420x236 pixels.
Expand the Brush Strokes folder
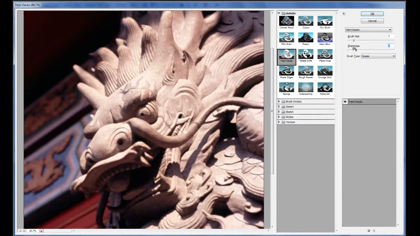click(x=279, y=102)
